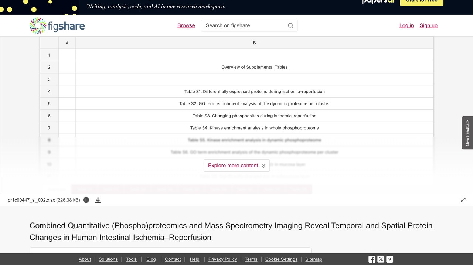The width and height of the screenshot is (473, 266).
Task: Select row 7 header
Action: pos(49,128)
